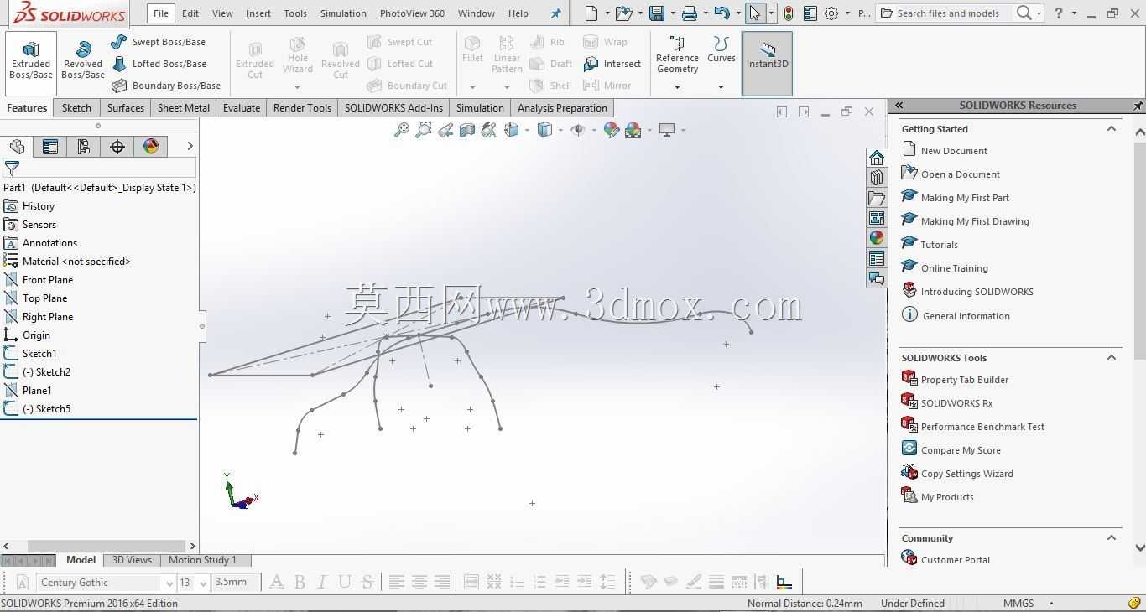1146x612 pixels.
Task: Open the Curves tool
Action: [721, 50]
